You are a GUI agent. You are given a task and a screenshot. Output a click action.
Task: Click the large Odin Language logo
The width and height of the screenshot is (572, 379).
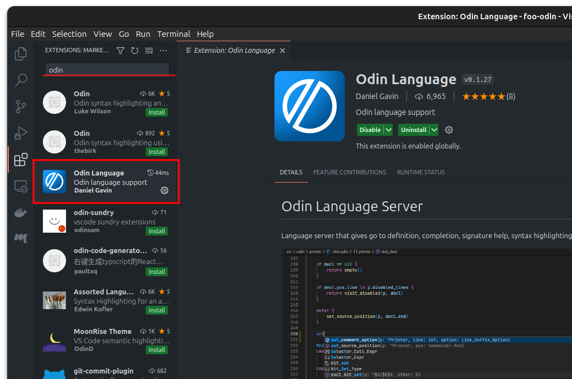tap(309, 106)
